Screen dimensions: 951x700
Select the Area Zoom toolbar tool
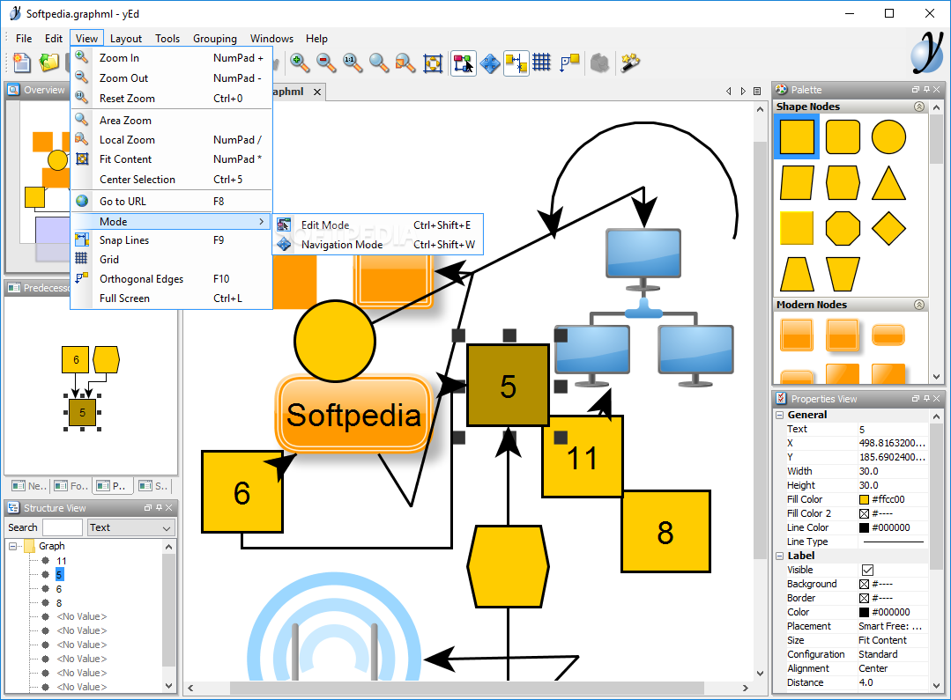click(379, 63)
